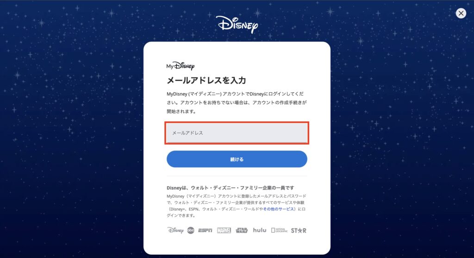Click the Disneyは、ウォルト・ディズニー・ファミリー企業の一員です heading
474x258 pixels.
pos(231,188)
